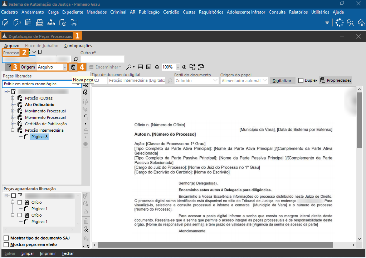Click the zoom out minus circle icon
The height and width of the screenshot is (258, 366).
point(157,67)
